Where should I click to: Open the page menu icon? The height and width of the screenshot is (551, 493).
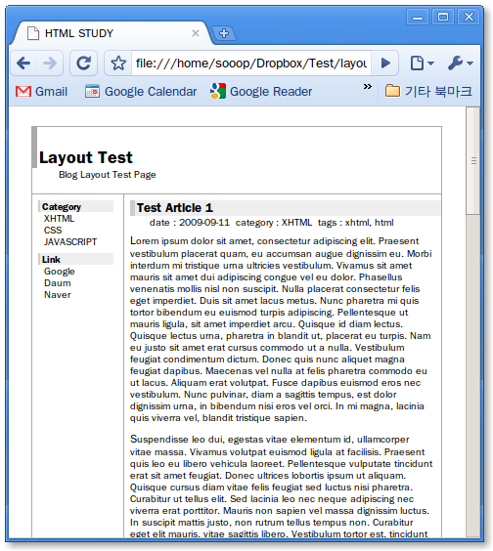pyautogui.click(x=422, y=64)
